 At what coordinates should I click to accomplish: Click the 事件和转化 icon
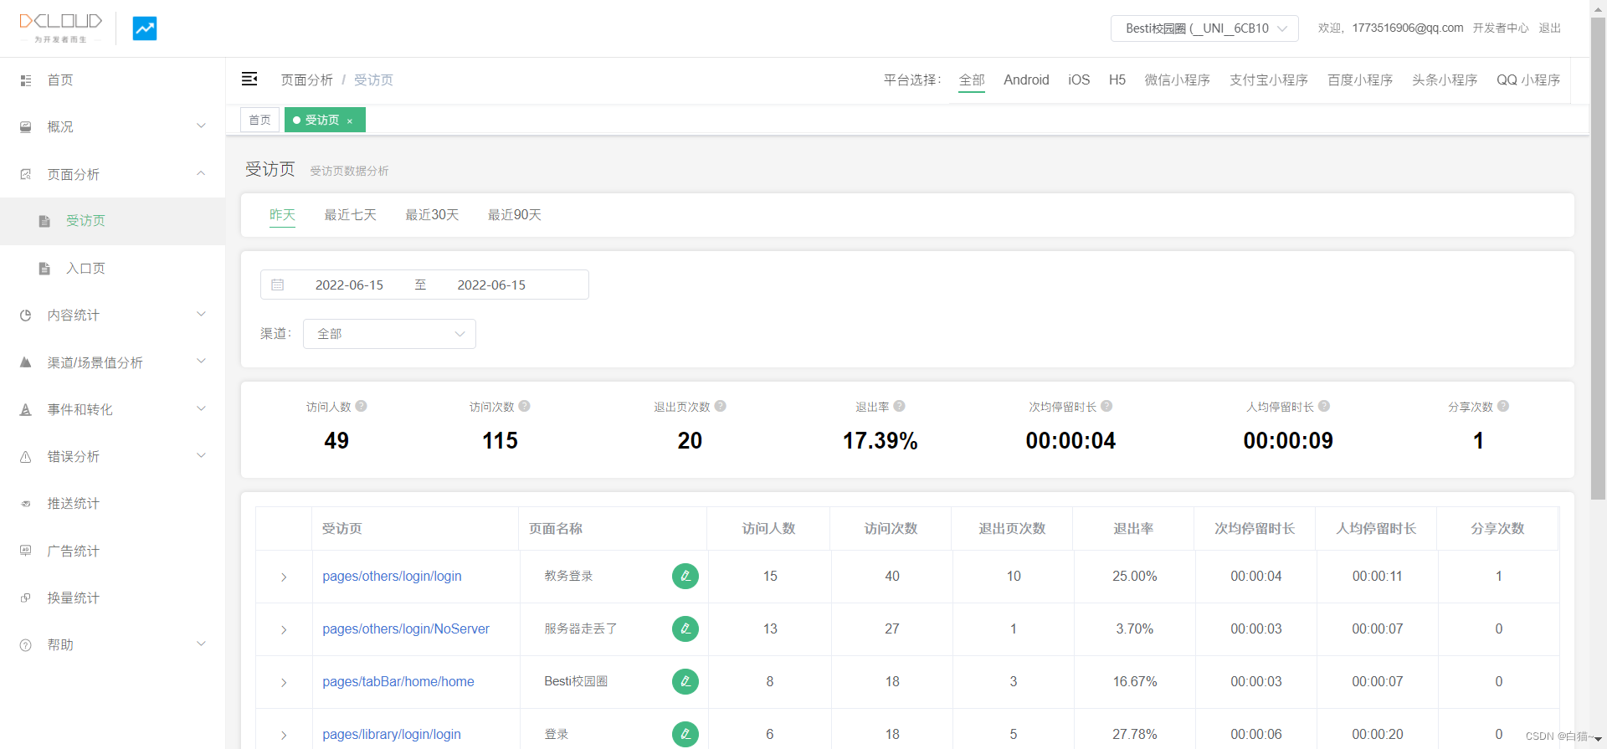point(26,409)
